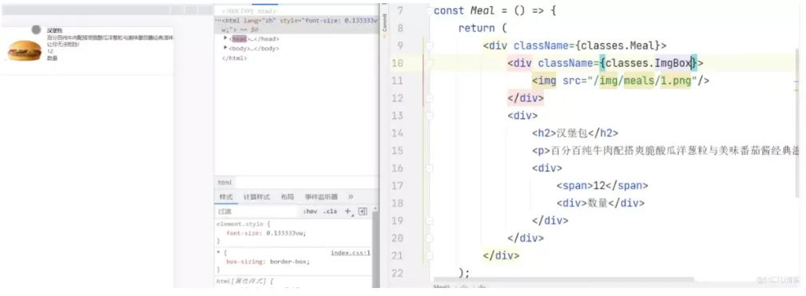The height and width of the screenshot is (296, 806).
Task: Switch to the 布局 layout tab
Action: [288, 196]
